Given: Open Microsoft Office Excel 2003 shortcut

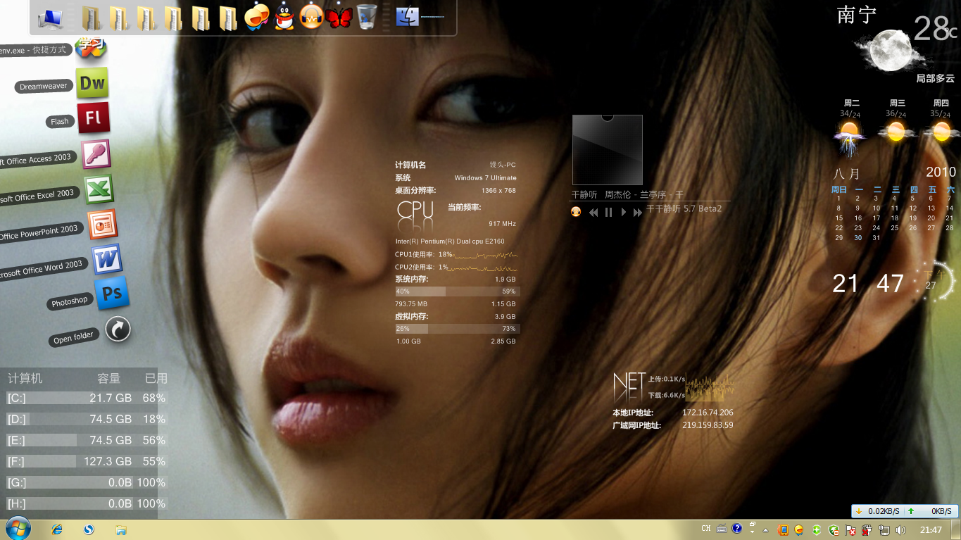Looking at the screenshot, I should (x=99, y=189).
